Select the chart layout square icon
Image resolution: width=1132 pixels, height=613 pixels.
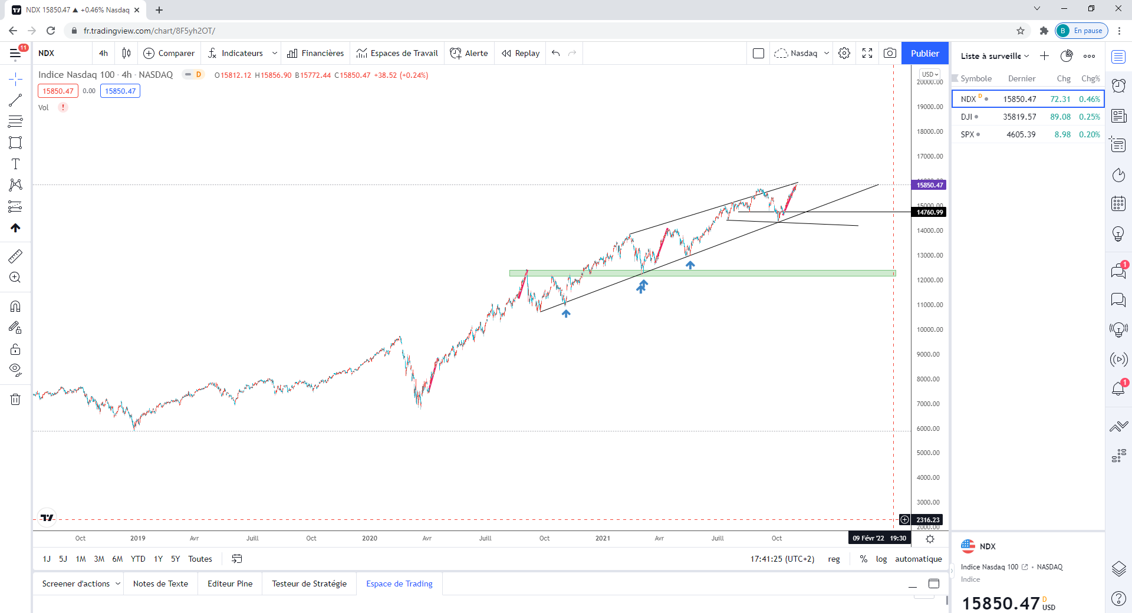click(x=759, y=54)
